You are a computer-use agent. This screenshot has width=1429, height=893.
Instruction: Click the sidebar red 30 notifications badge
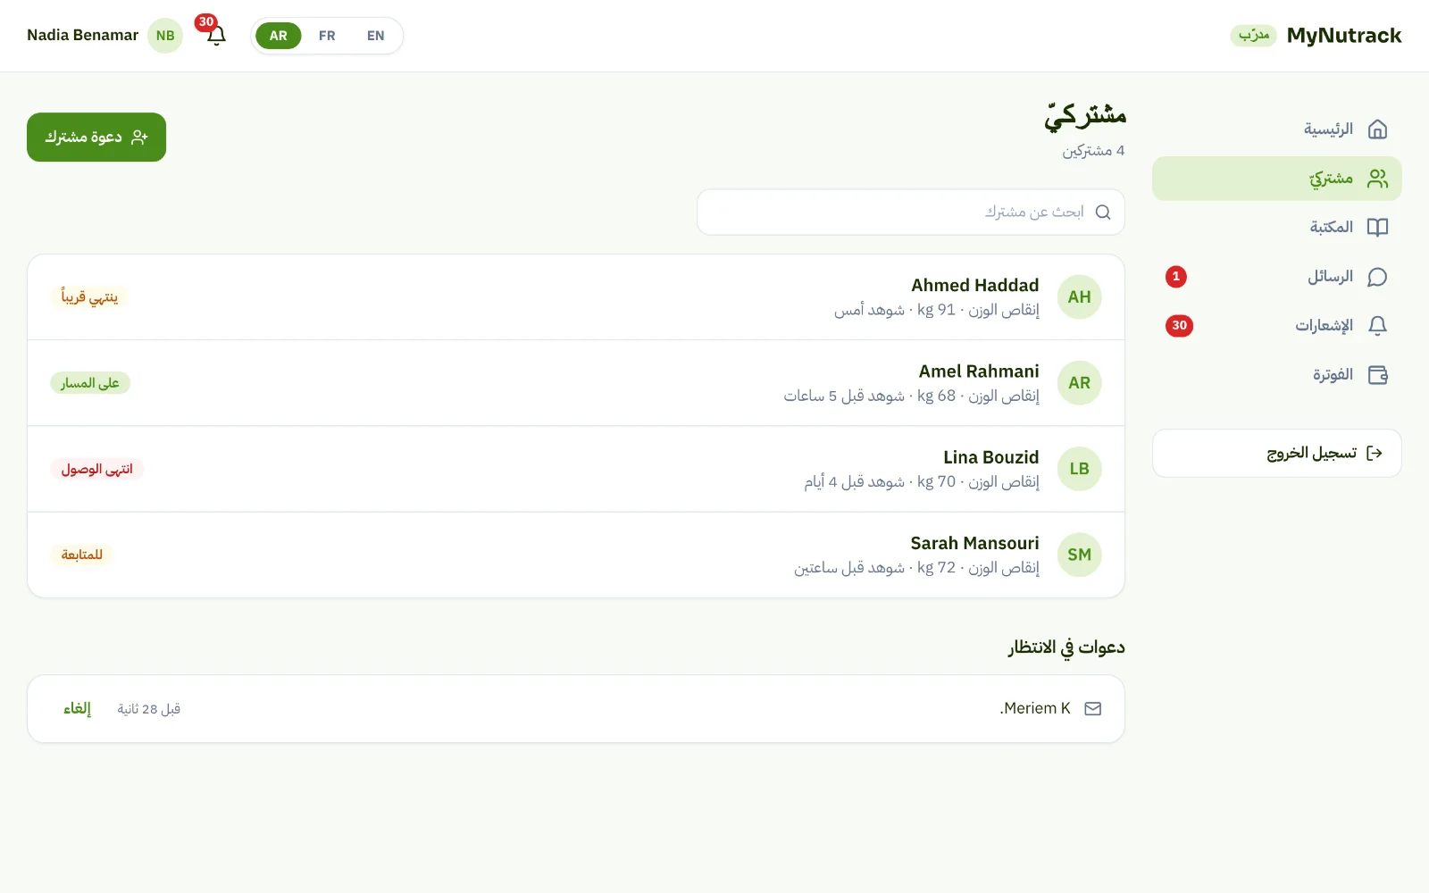pos(1180,326)
